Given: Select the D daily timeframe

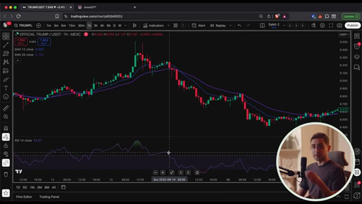Looking at the screenshot, I should 114,25.
